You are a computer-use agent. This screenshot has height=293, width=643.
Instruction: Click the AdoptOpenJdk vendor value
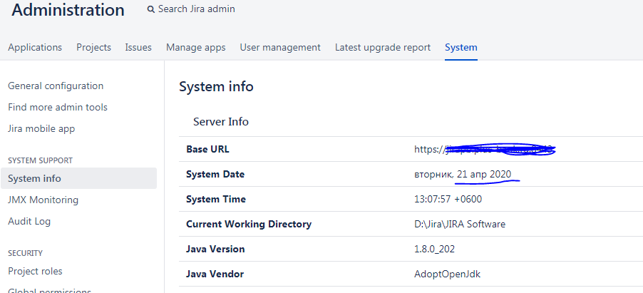pyautogui.click(x=448, y=274)
